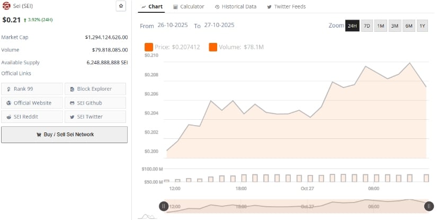Click the star favorite icon
This screenshot has height=220, width=437.
click(121, 6)
